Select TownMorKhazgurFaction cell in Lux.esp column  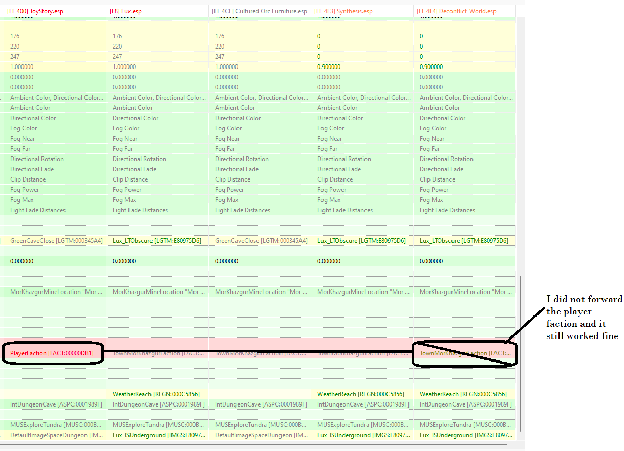(157, 353)
